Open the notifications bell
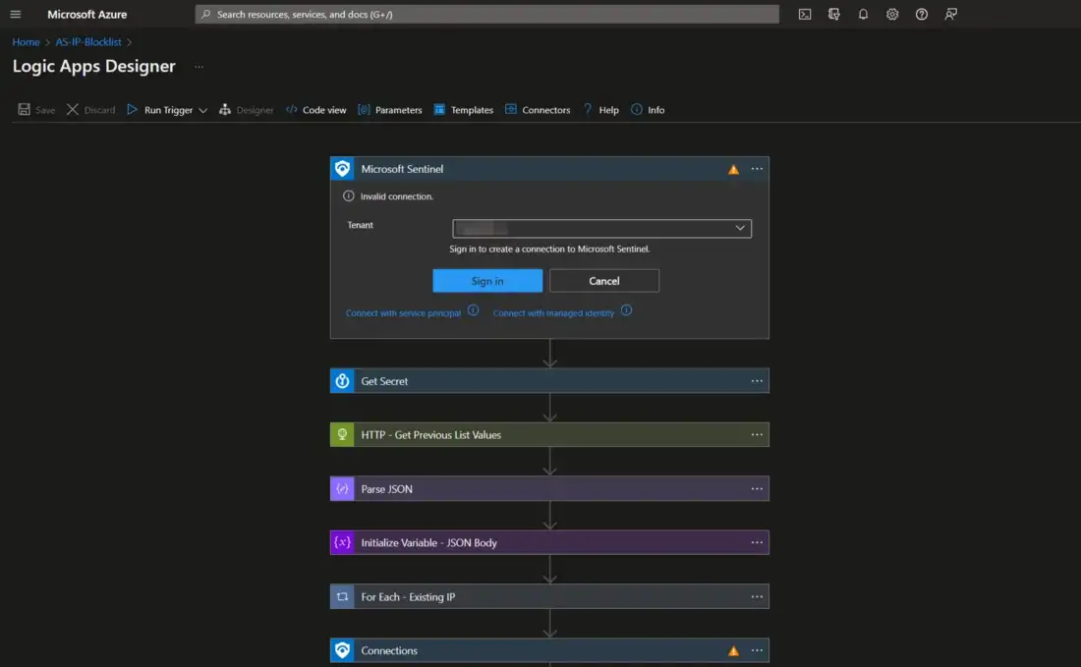The image size is (1081, 667). click(863, 15)
